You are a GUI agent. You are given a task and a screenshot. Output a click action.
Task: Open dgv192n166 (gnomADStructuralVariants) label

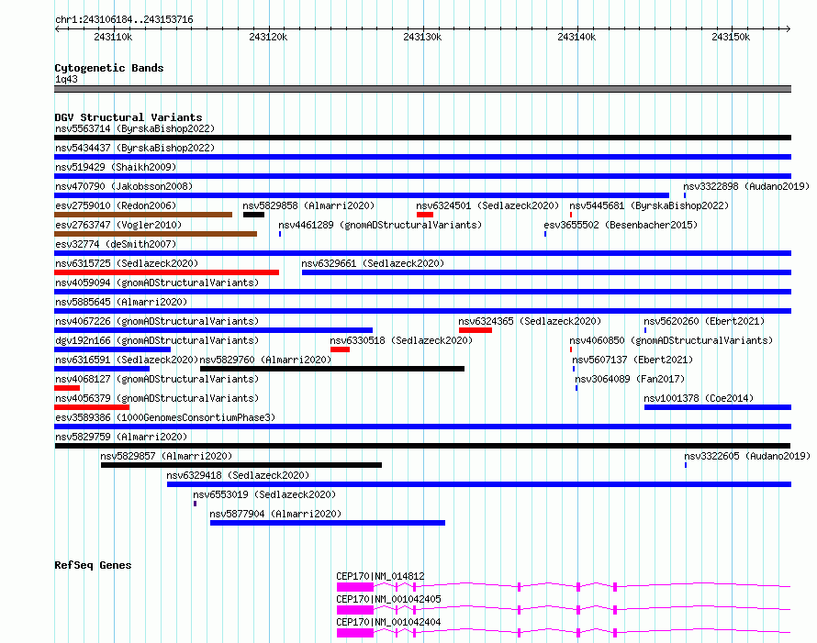click(157, 340)
